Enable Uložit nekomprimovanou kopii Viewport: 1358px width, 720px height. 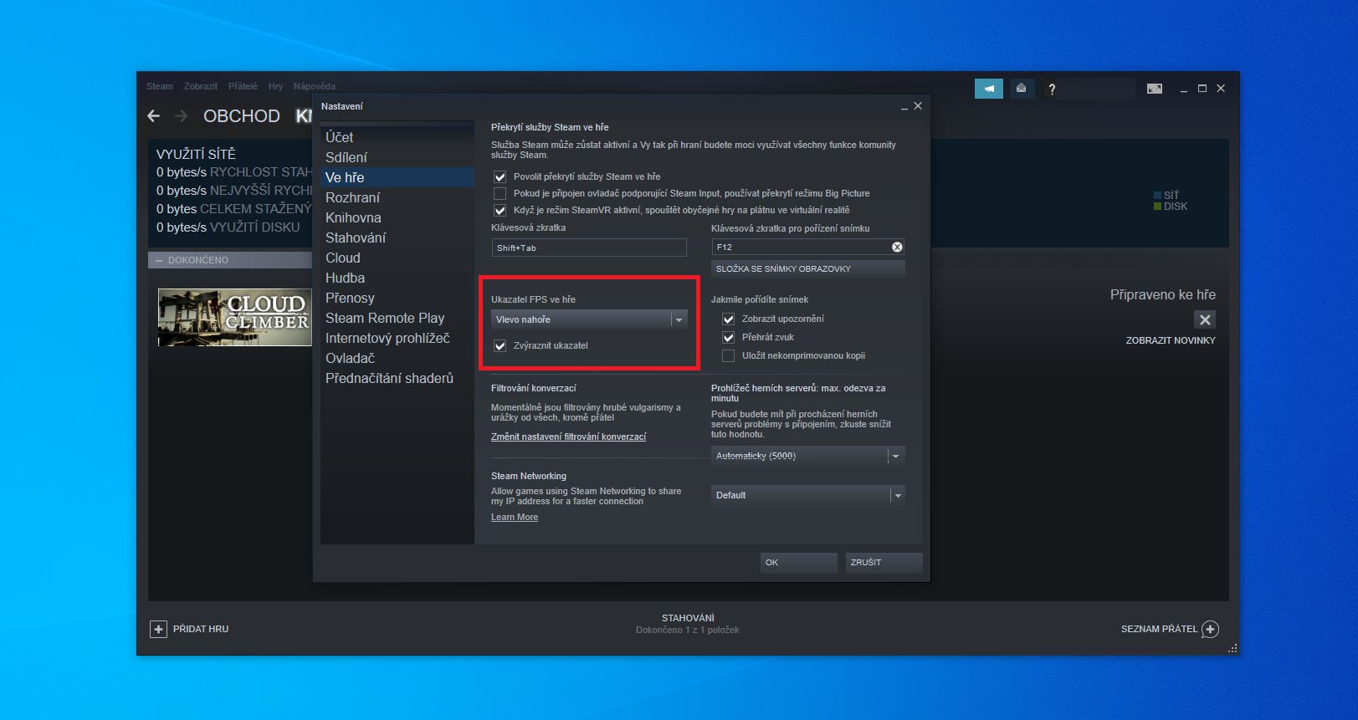point(728,355)
